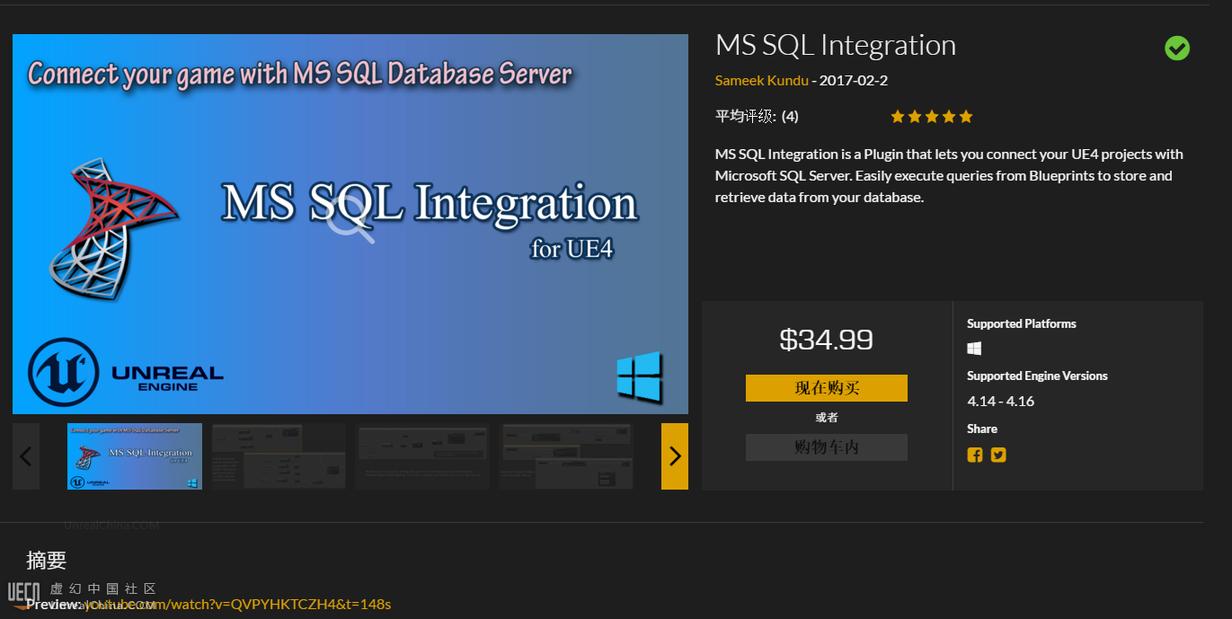
Task: Click the Supported Platforms label
Action: (1022, 323)
